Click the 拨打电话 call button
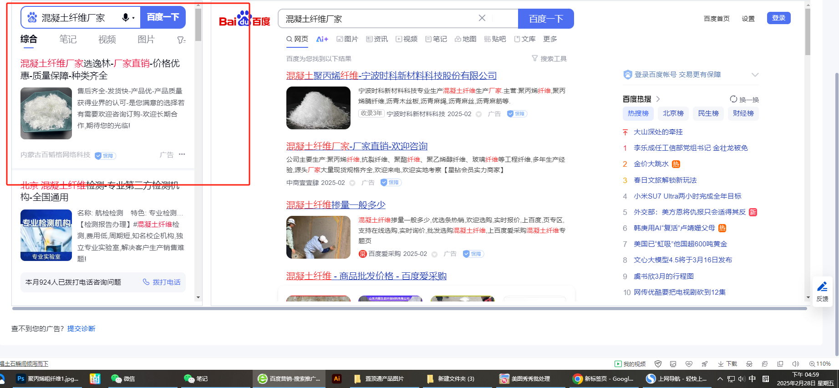 pyautogui.click(x=162, y=282)
